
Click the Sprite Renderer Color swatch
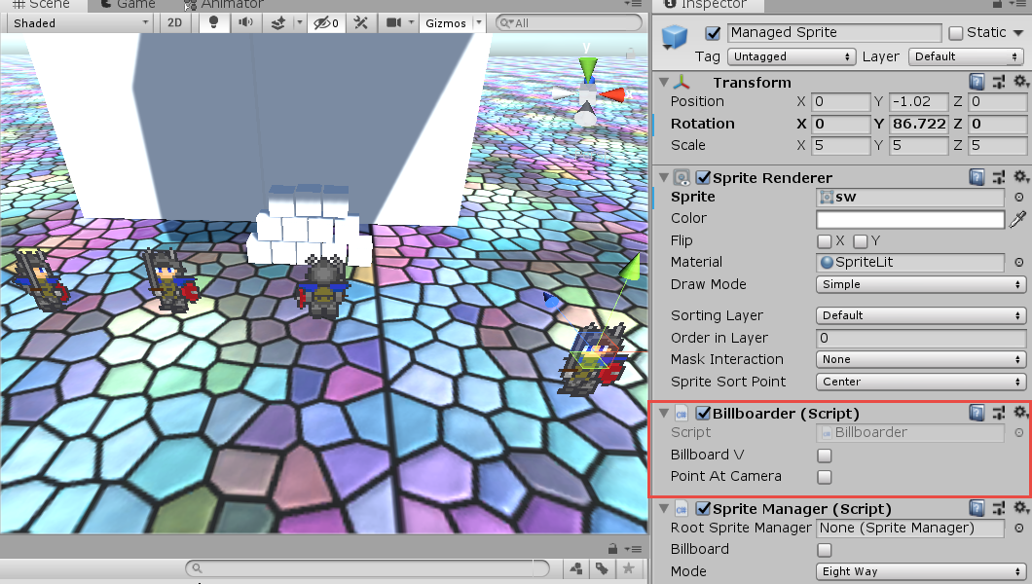909,219
